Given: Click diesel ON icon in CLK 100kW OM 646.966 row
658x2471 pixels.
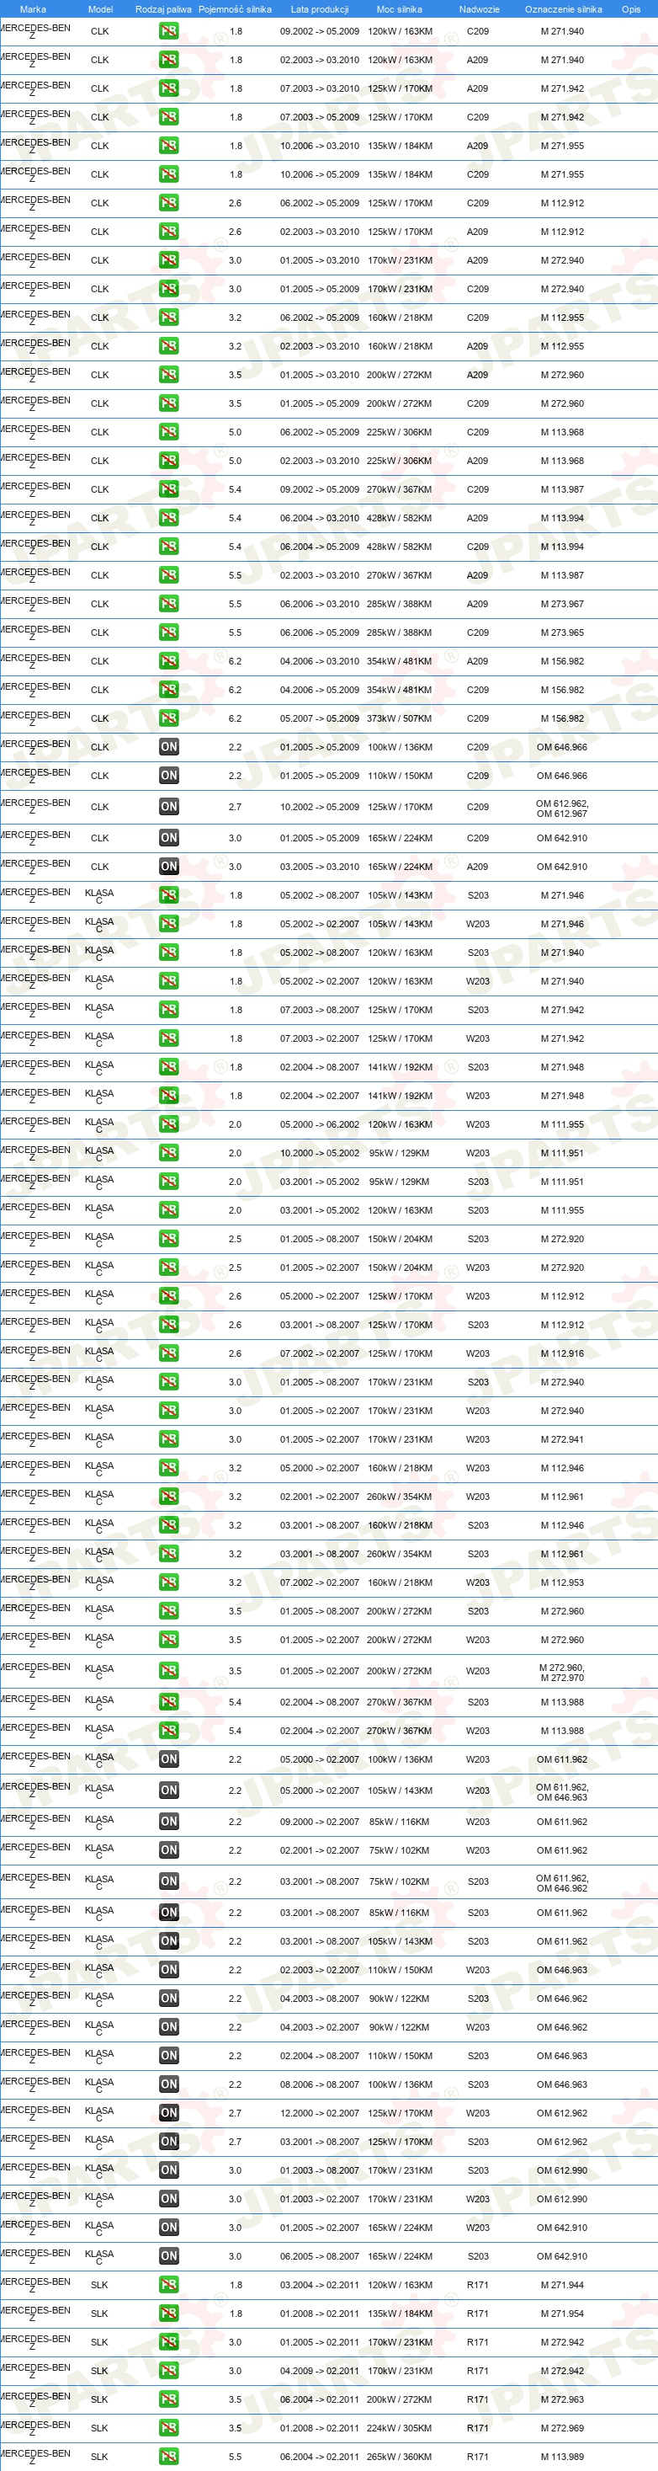Looking at the screenshot, I should [168, 747].
